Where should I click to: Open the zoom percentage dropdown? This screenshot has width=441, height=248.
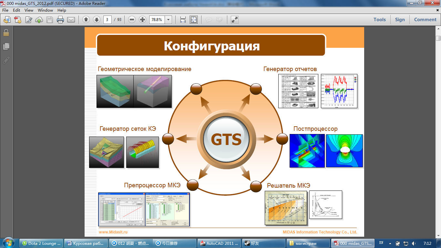[x=168, y=20]
